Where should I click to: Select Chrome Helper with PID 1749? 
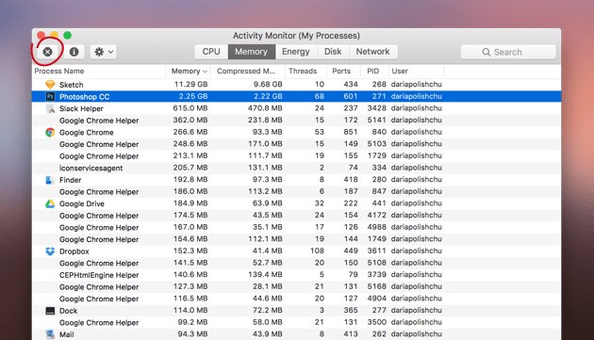point(99,239)
